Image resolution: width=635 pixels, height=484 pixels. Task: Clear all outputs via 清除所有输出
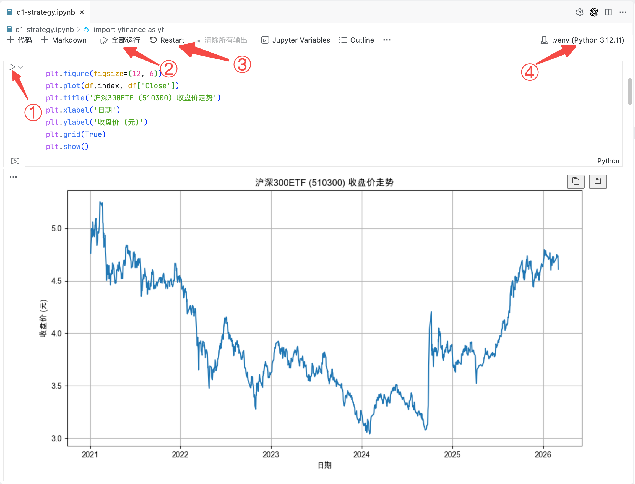[x=220, y=40]
